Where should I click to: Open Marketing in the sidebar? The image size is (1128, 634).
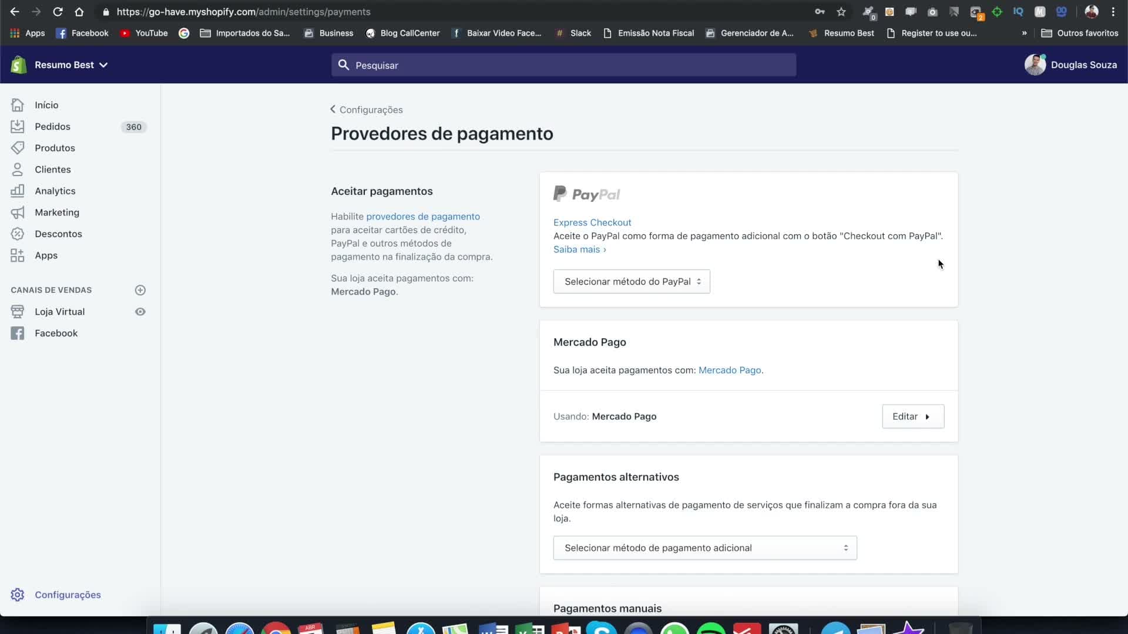coord(56,212)
